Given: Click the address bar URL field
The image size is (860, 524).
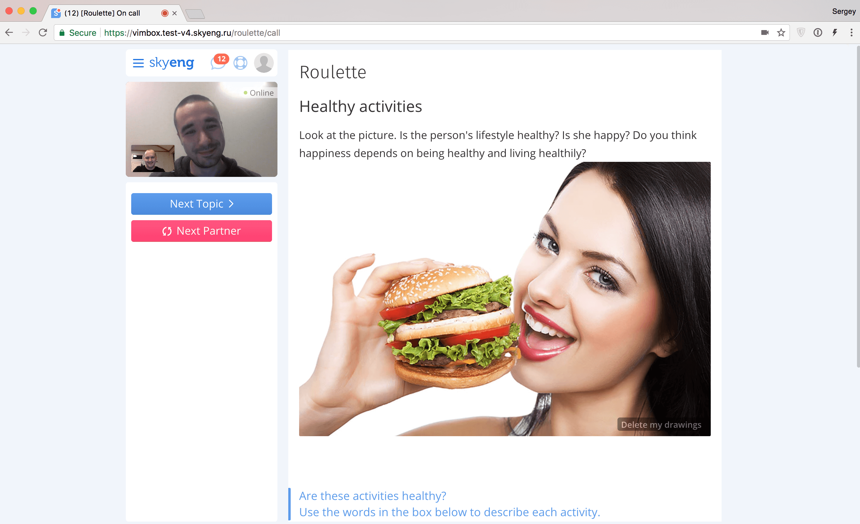Looking at the screenshot, I should click(427, 32).
